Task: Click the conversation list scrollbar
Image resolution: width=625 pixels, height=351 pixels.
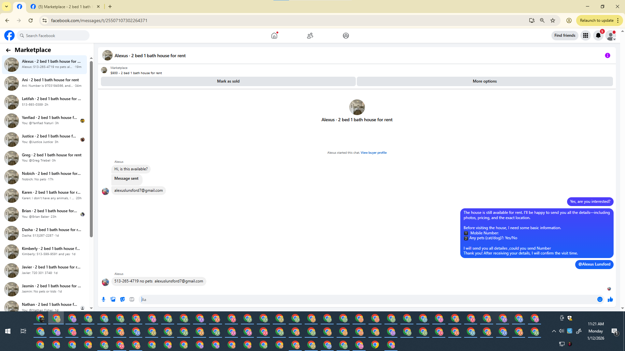Action: (91, 149)
